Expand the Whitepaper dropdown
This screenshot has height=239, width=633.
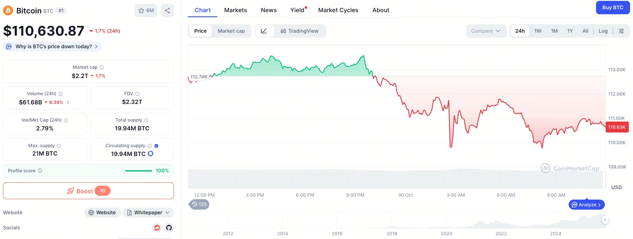(148, 213)
